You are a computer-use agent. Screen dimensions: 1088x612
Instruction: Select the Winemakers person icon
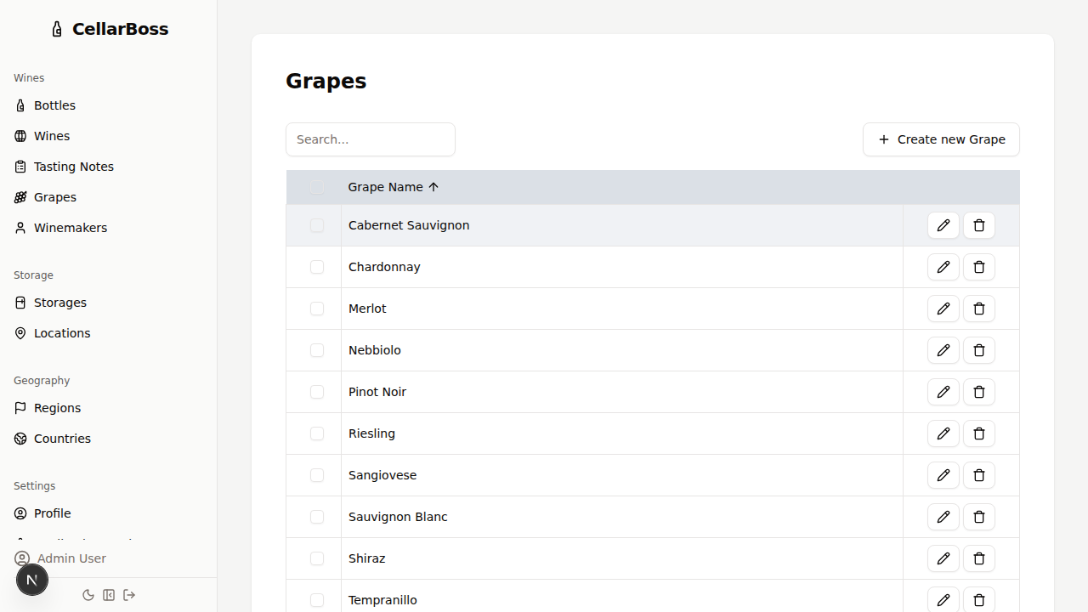coord(20,228)
